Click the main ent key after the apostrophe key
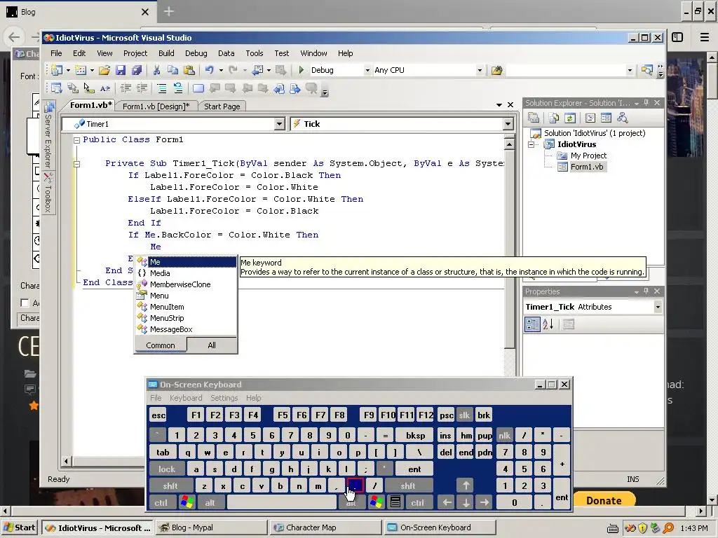Screen dimensions: 718x538 [x=414, y=469]
